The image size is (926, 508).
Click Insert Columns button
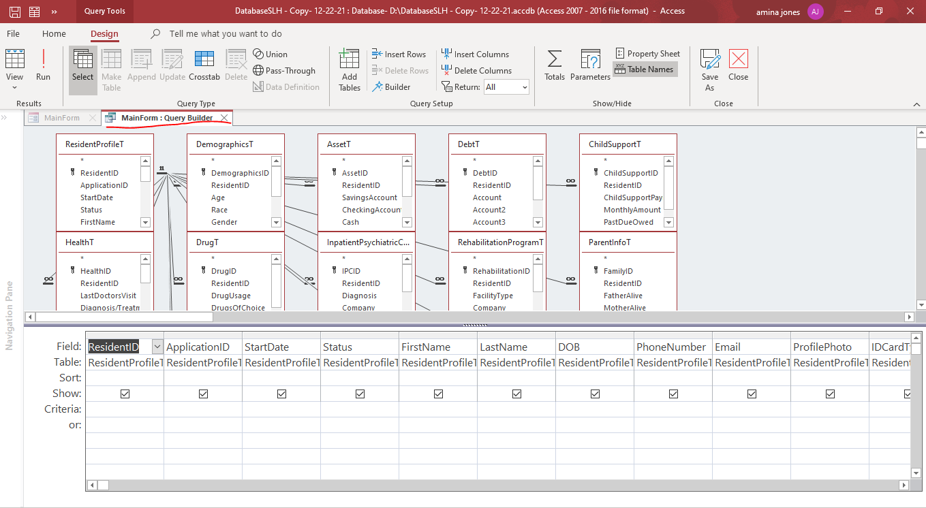[475, 54]
